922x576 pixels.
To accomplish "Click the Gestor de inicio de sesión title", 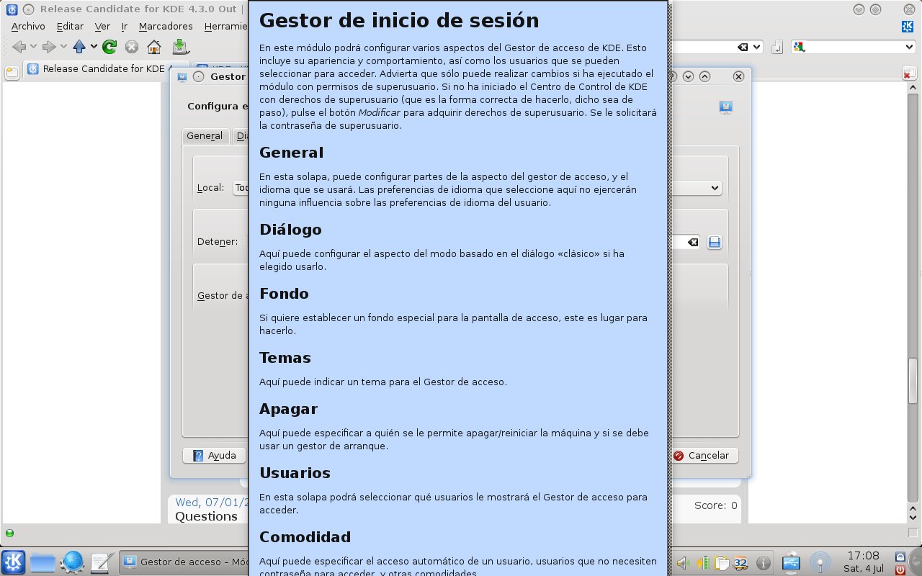I will click(399, 20).
